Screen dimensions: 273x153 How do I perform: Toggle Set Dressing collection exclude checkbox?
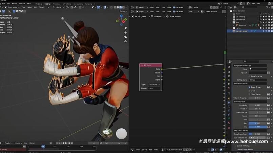260,17
